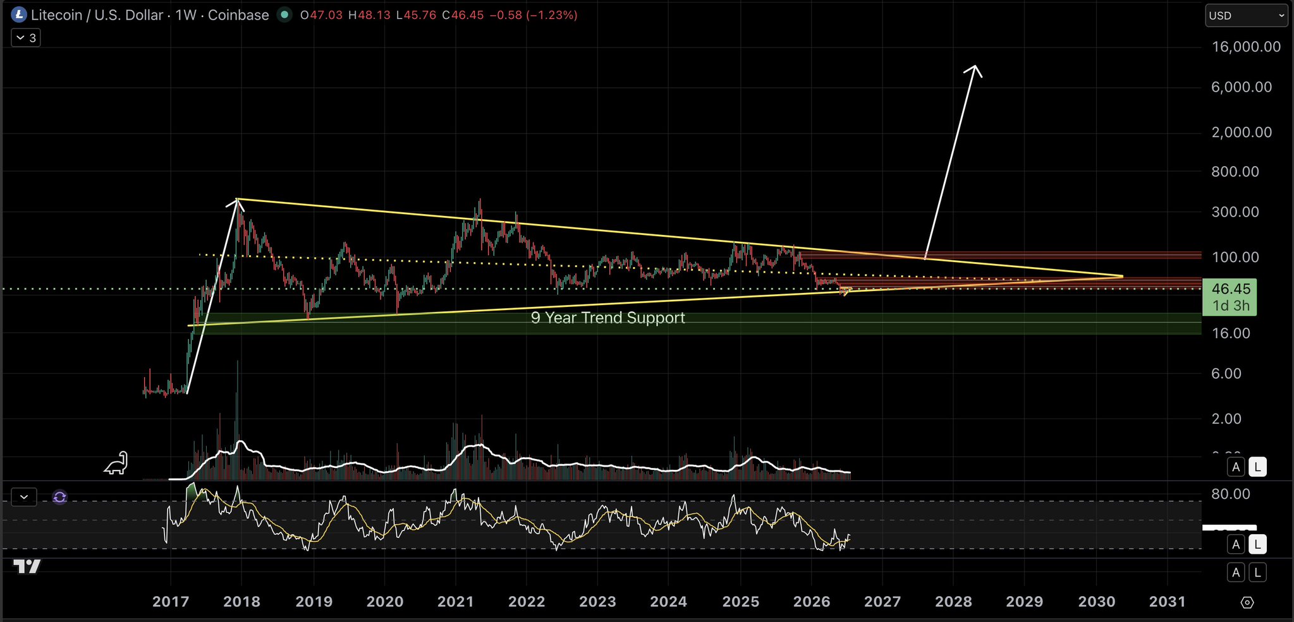The height and width of the screenshot is (622, 1294).
Task: Click the dinosaur icon on the chart
Action: [116, 463]
